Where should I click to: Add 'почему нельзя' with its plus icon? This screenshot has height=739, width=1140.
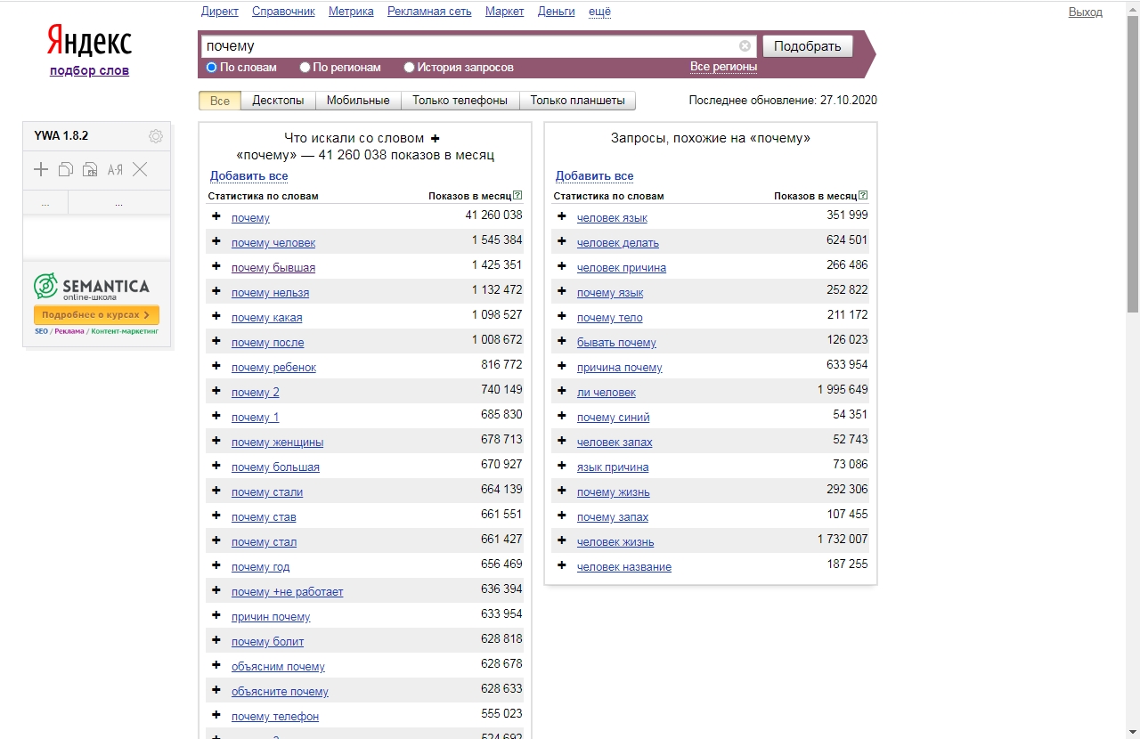point(216,291)
